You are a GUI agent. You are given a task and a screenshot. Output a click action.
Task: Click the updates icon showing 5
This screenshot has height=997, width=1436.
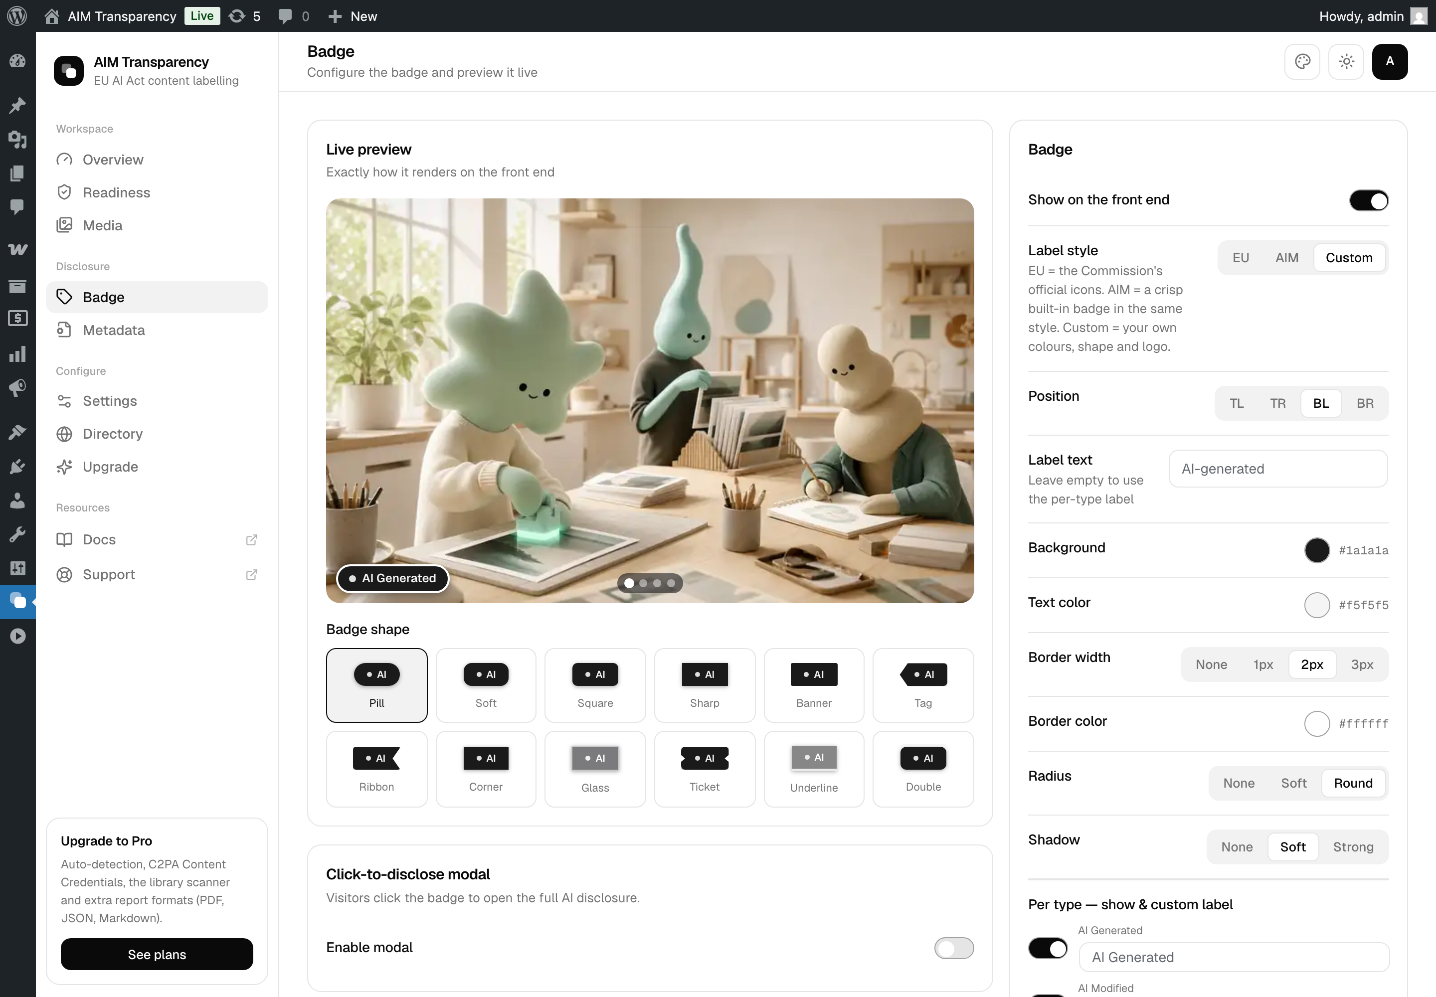click(x=244, y=16)
